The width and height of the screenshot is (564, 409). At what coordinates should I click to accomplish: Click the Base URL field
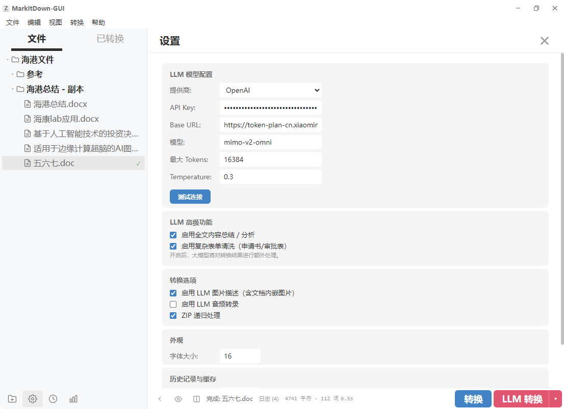pos(270,125)
